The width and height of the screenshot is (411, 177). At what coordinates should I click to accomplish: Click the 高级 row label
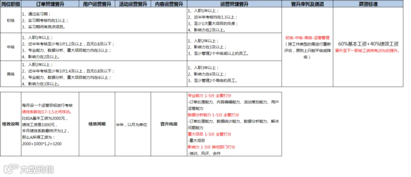click(11, 74)
